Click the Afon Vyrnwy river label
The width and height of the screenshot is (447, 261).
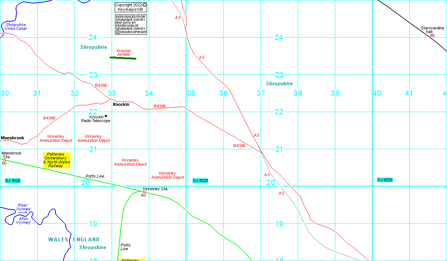[22, 220]
